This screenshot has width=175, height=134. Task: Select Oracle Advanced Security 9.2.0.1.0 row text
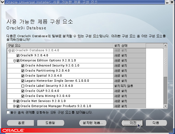52,65
